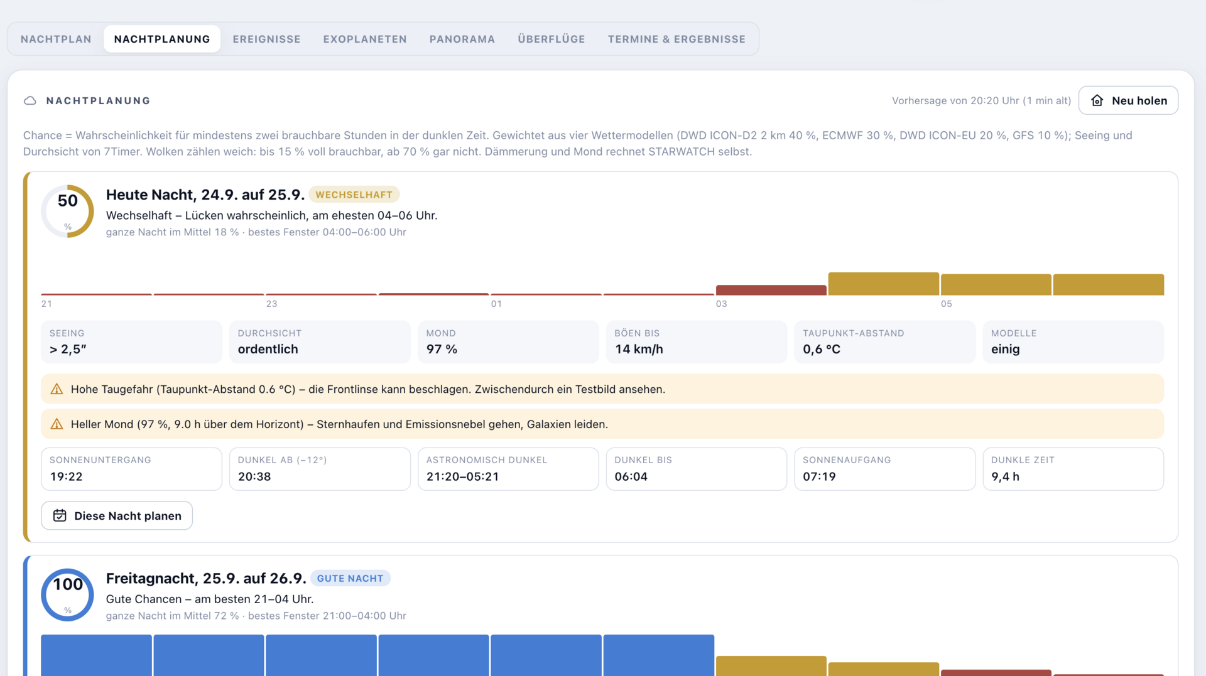Image resolution: width=1206 pixels, height=676 pixels.
Task: Click the BÖEN BIS card showing 14 km/h
Action: pyautogui.click(x=696, y=342)
